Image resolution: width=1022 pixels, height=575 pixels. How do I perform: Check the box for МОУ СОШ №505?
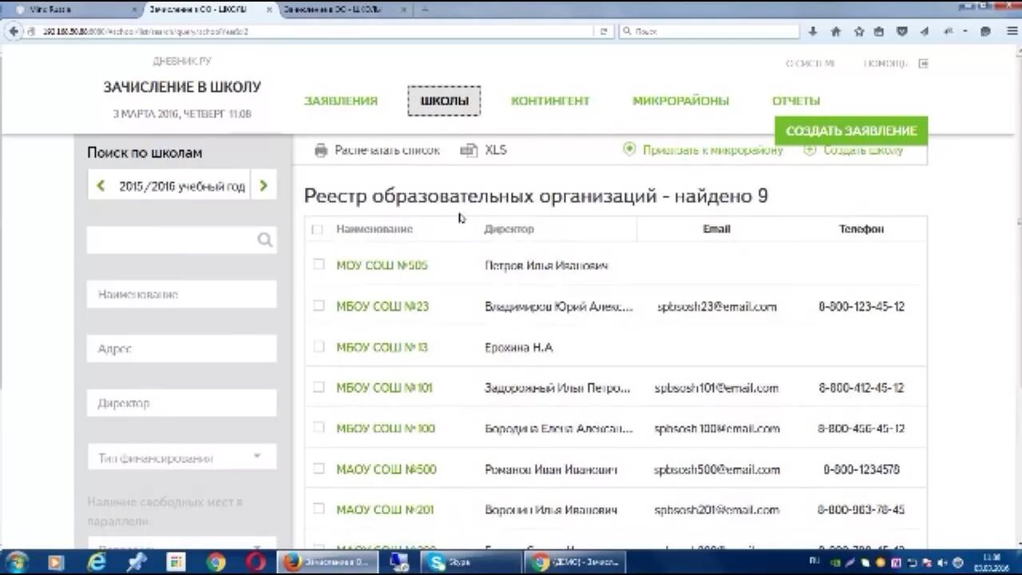click(x=319, y=264)
